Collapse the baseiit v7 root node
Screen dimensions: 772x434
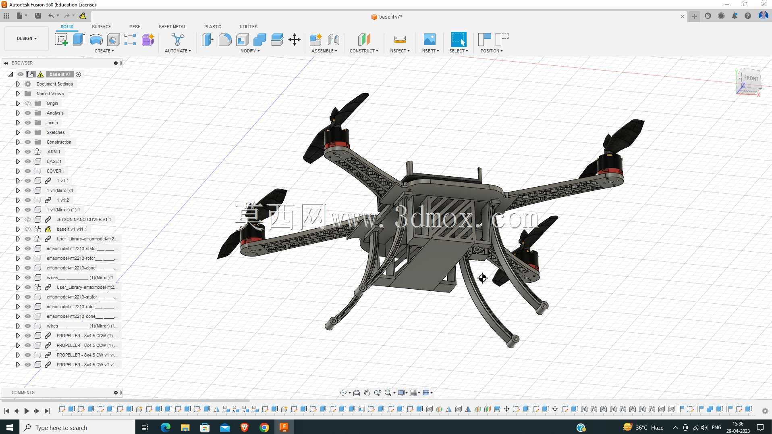pos(11,74)
